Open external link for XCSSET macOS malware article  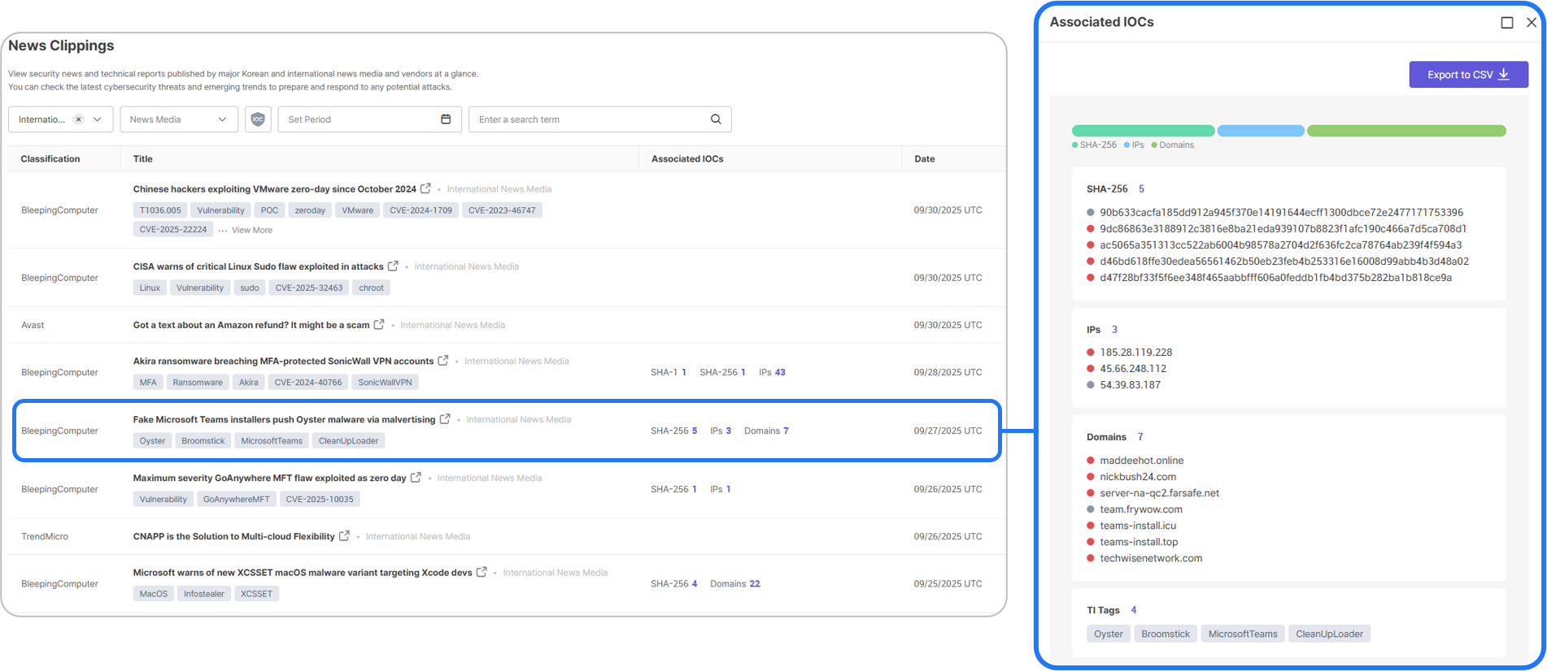tap(482, 572)
